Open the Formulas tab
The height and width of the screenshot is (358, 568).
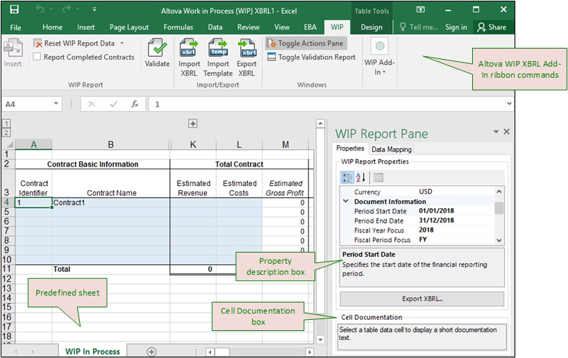pyautogui.click(x=178, y=27)
